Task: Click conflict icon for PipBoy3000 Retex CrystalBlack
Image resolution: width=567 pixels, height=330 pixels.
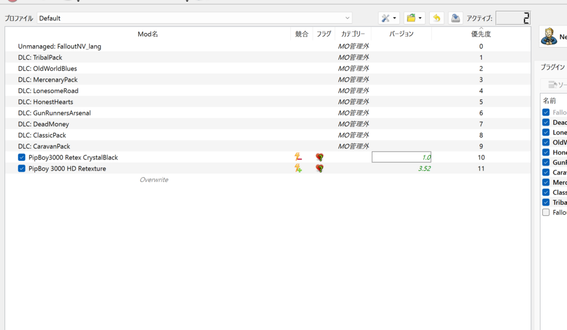Action: pyautogui.click(x=298, y=157)
